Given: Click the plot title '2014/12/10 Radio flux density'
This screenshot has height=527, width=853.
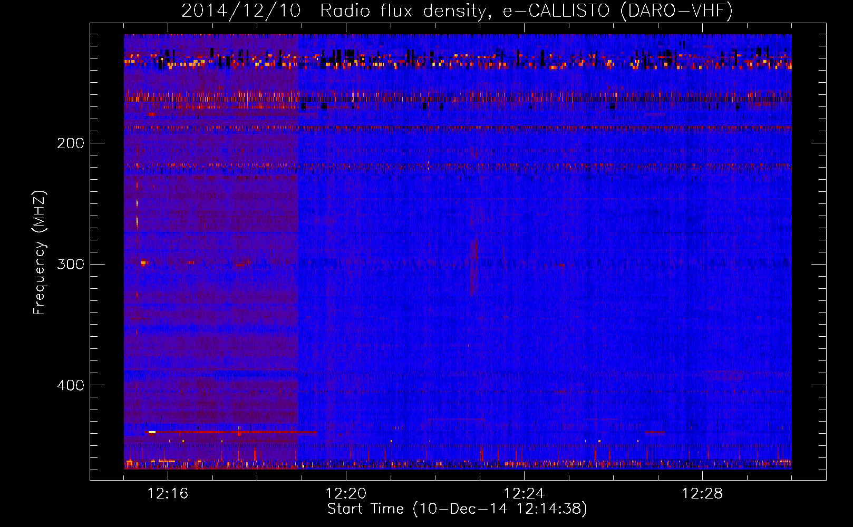Looking at the screenshot, I should (x=457, y=11).
